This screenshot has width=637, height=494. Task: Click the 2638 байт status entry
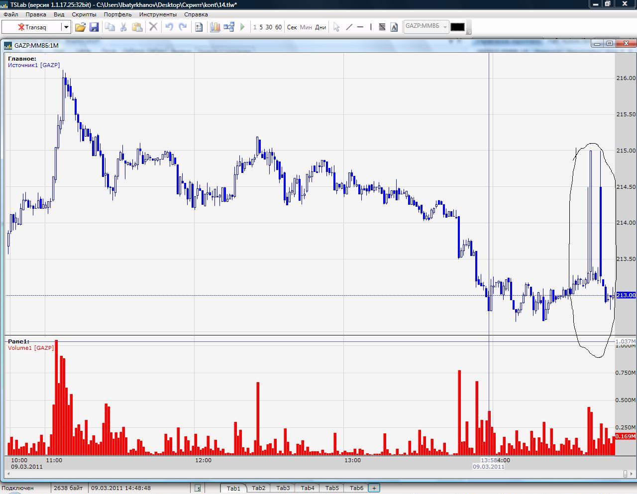[x=69, y=488]
